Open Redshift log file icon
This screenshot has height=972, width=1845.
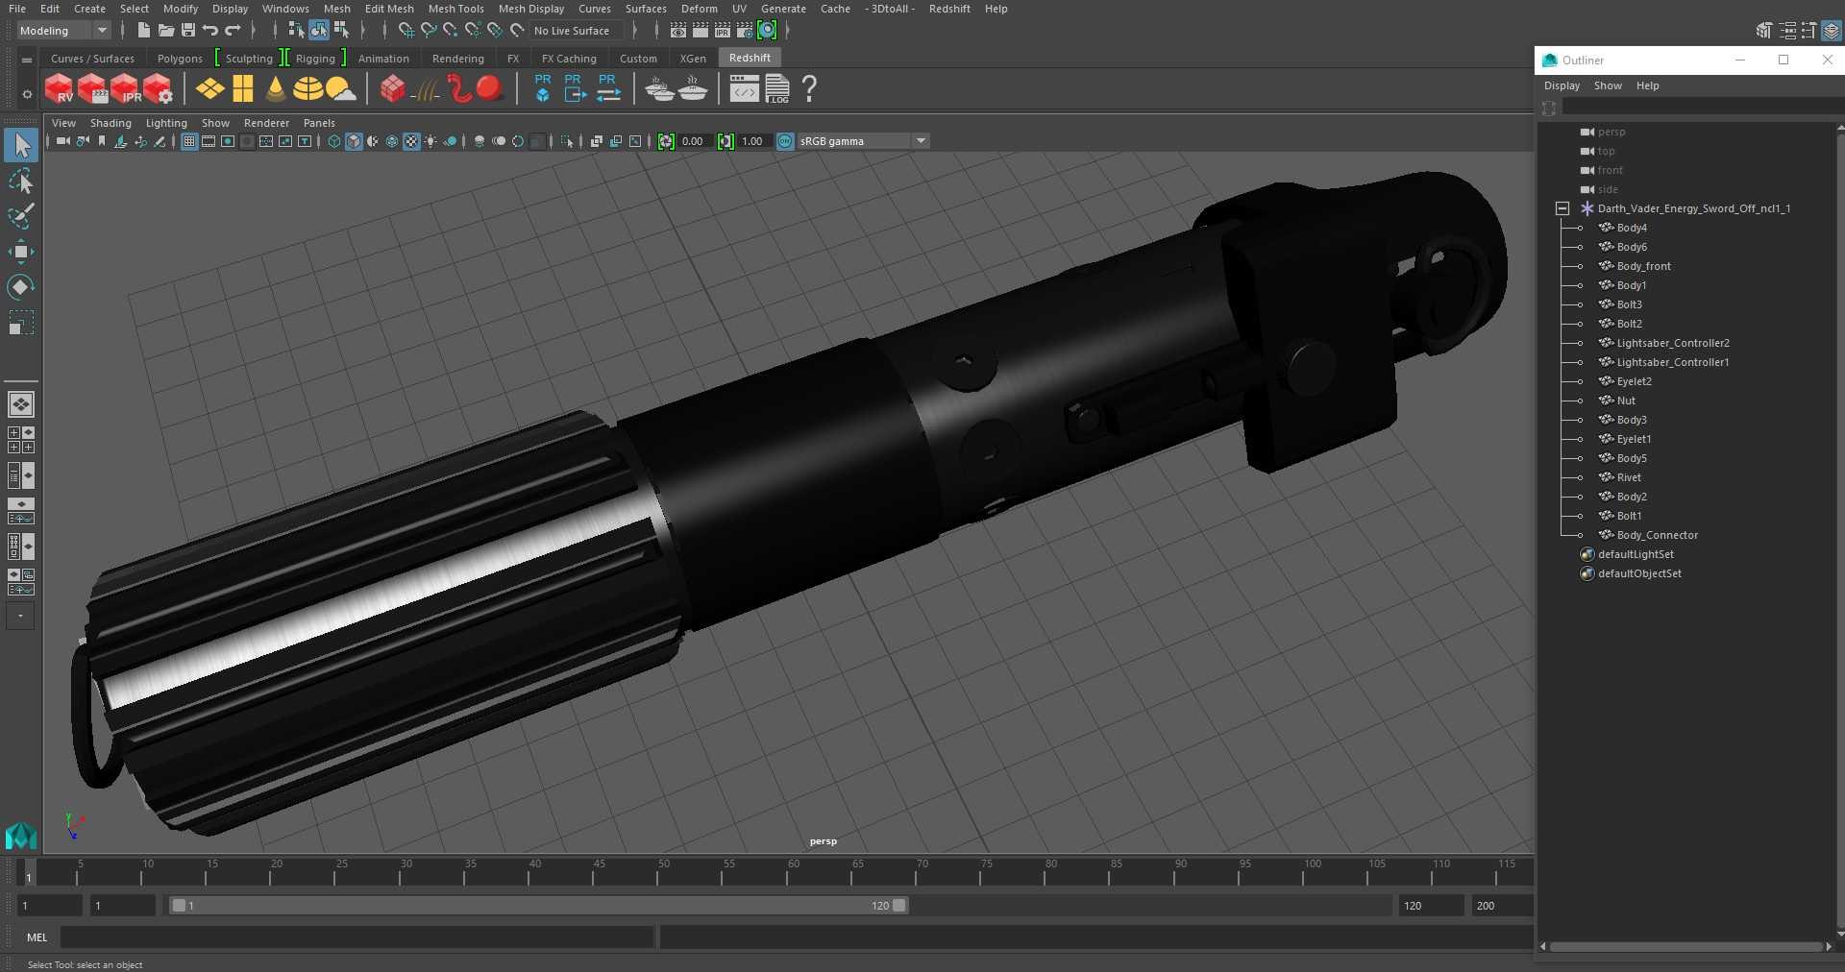tap(777, 89)
